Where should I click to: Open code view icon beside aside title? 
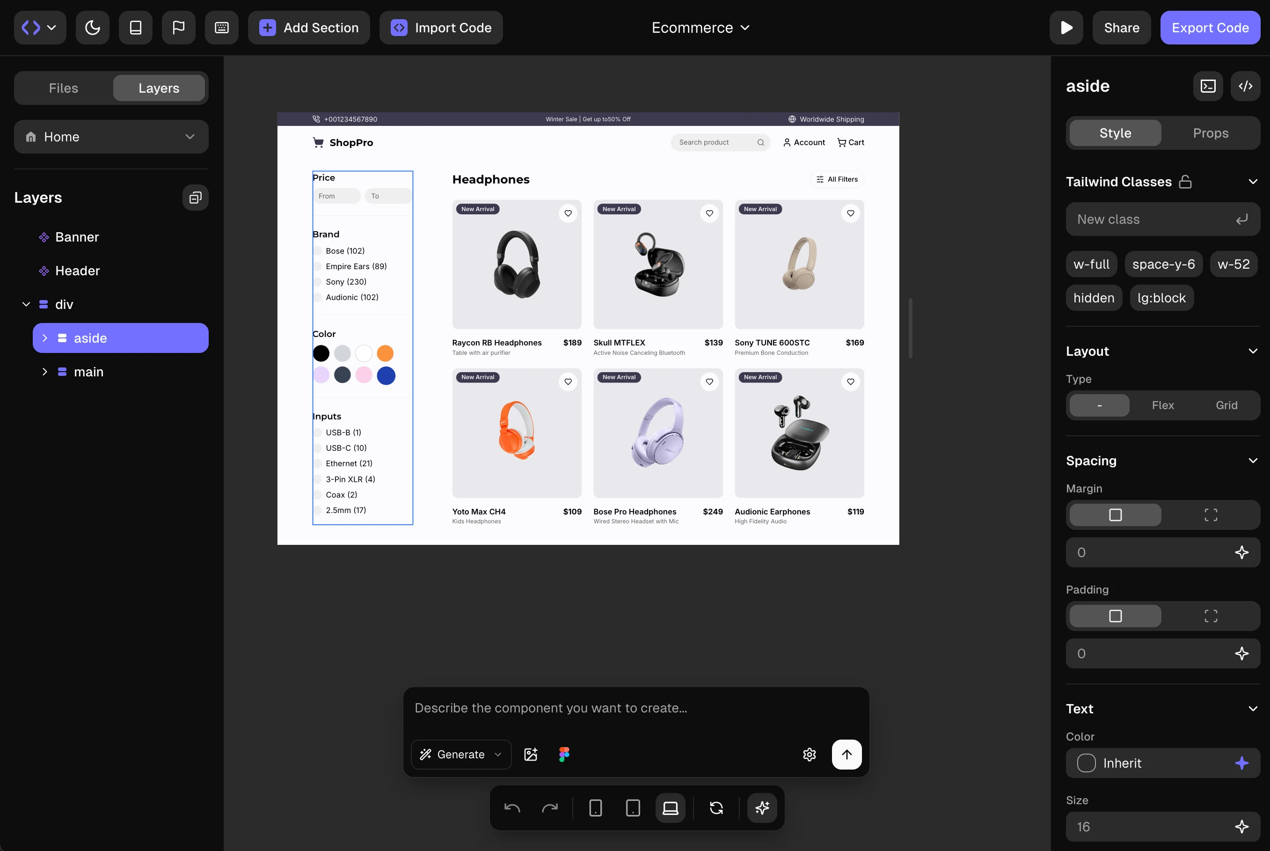pyautogui.click(x=1246, y=86)
